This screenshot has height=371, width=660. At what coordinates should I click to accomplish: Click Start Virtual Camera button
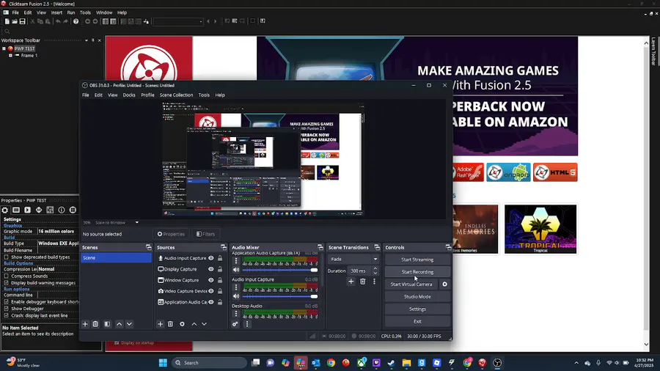coord(411,284)
